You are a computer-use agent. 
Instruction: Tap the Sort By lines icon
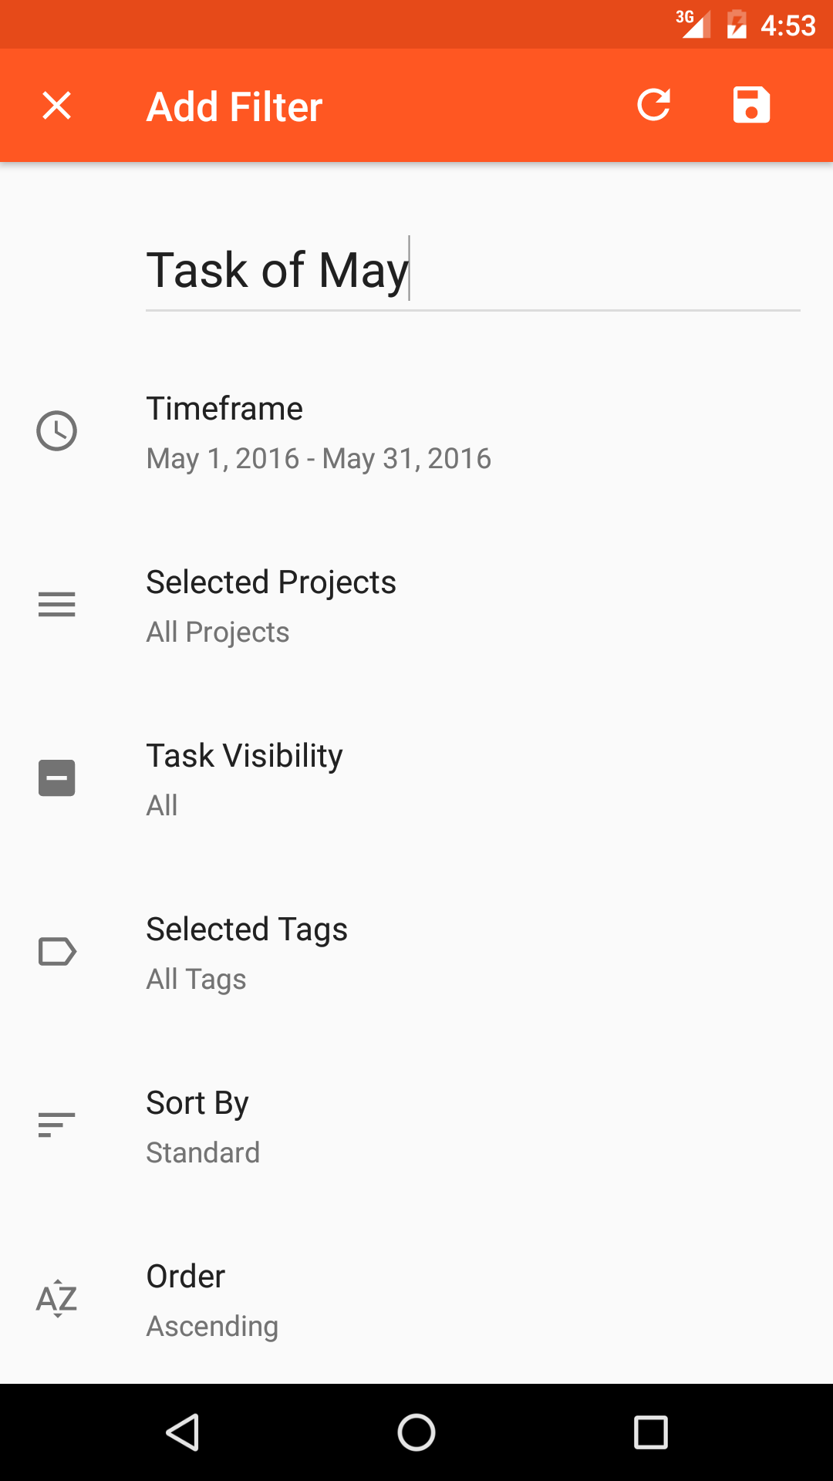[56, 1125]
